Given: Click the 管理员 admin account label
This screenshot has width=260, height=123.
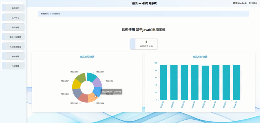Looking at the screenshot, I should point(240,3).
